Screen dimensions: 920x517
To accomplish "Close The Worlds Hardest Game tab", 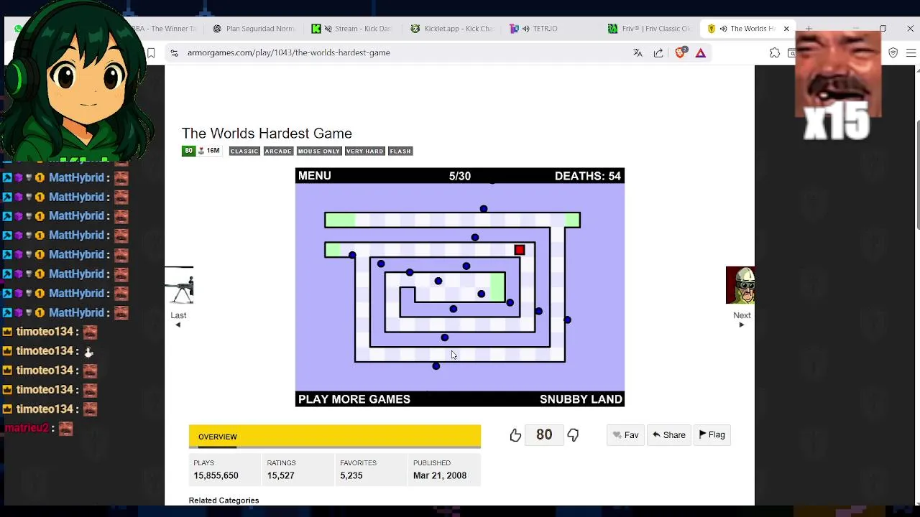I will click(786, 29).
